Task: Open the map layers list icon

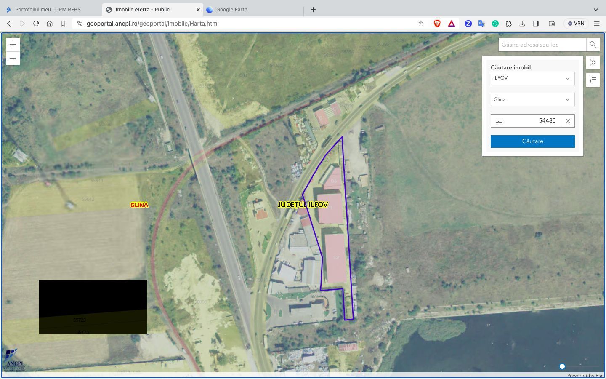Action: point(593,80)
